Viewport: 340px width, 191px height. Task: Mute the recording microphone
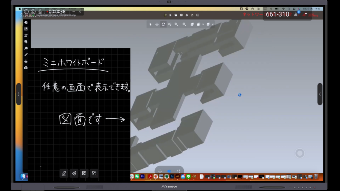(x=40, y=12)
